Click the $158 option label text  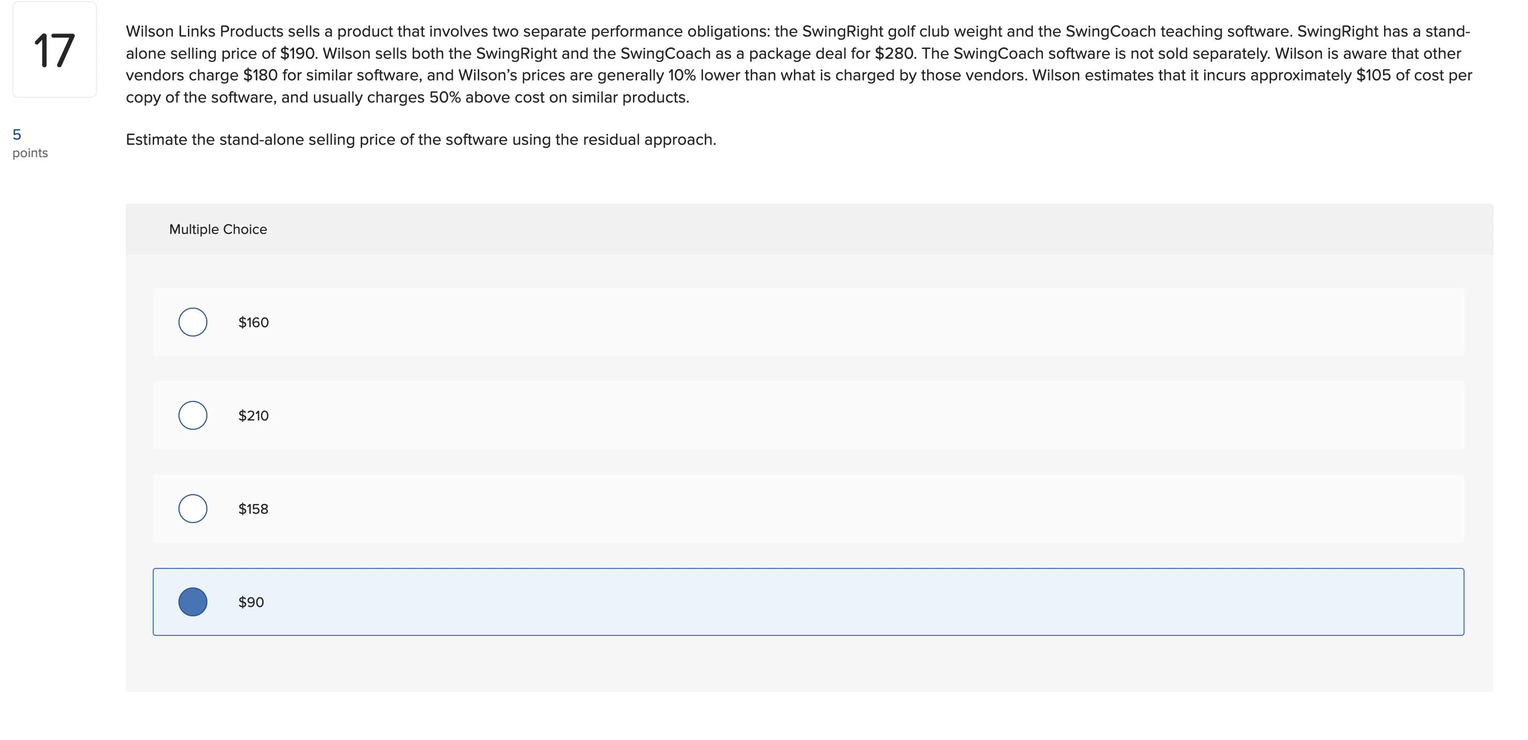(253, 508)
